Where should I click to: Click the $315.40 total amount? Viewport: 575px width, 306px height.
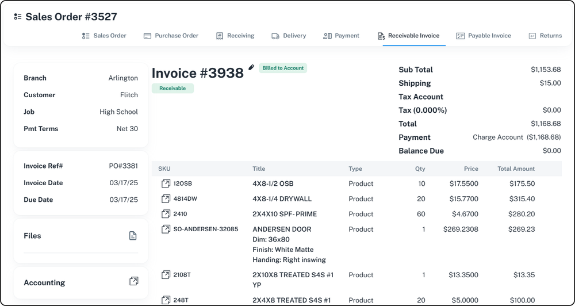click(x=522, y=199)
